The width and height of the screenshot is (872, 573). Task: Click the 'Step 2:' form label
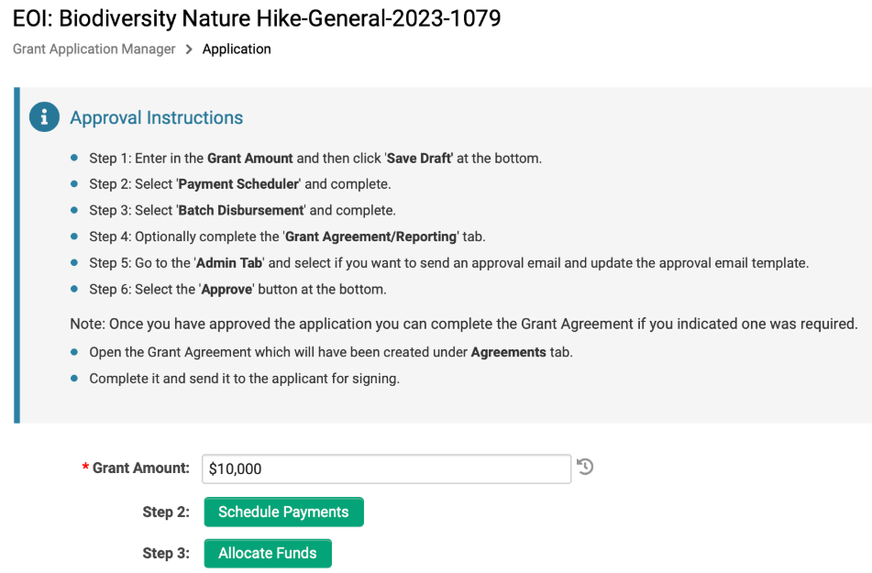pyautogui.click(x=166, y=512)
